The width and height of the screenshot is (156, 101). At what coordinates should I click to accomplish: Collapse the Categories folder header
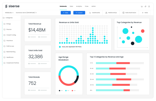coord(8,18)
